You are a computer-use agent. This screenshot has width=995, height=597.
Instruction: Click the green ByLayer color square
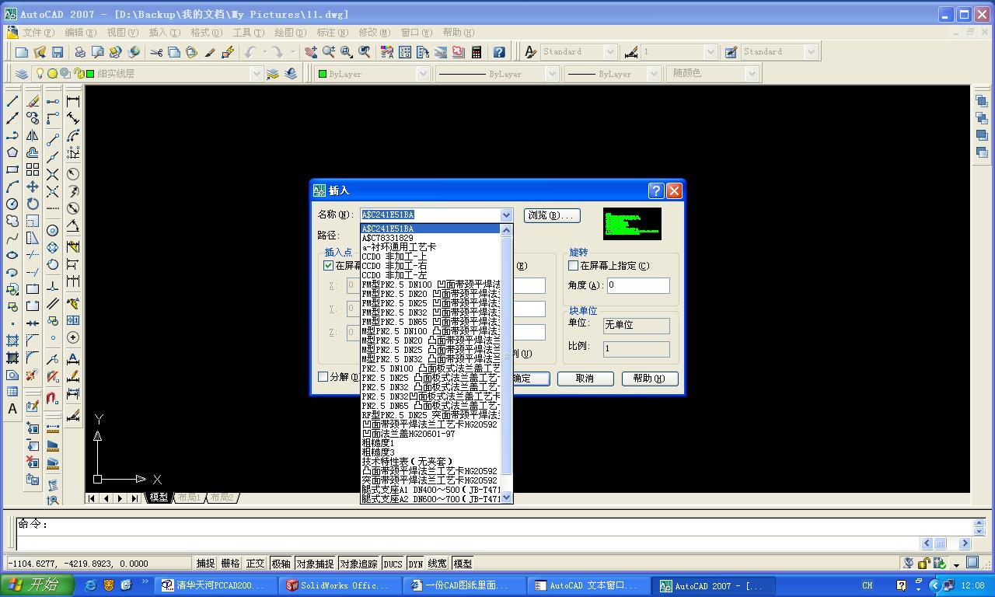tap(323, 74)
